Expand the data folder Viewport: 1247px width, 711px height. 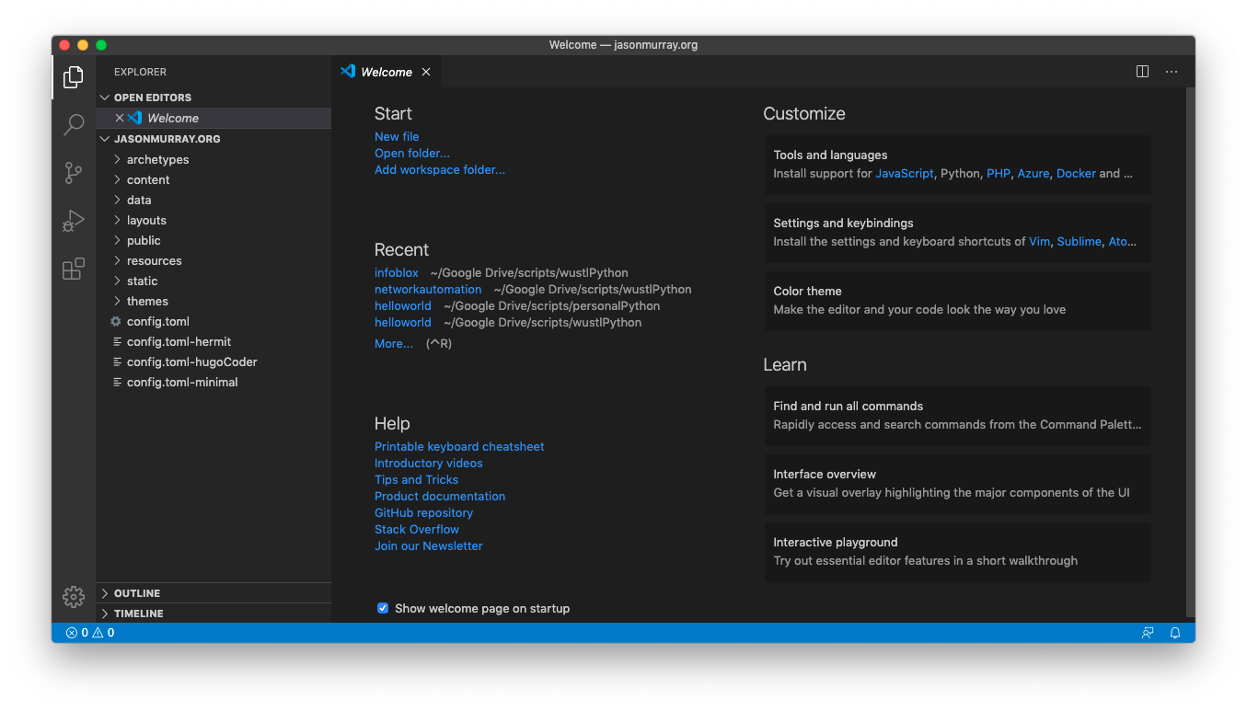coord(214,200)
